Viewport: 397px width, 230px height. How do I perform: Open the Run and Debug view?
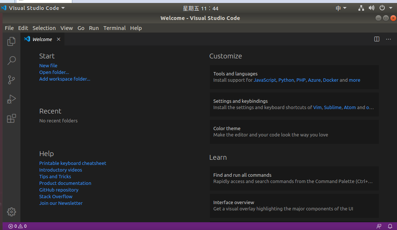tap(11, 99)
